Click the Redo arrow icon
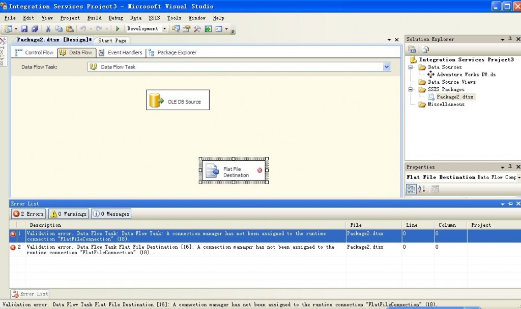This screenshot has height=309, width=521. tap(99, 29)
